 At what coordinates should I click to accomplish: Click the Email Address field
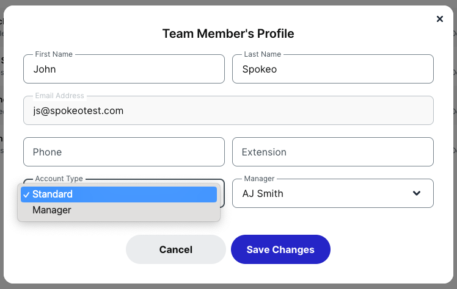click(x=228, y=111)
